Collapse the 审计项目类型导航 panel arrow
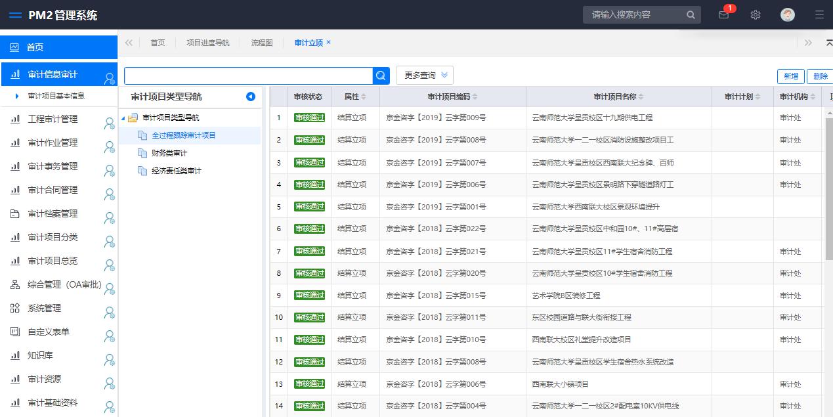Image resolution: width=833 pixels, height=417 pixels. point(250,97)
